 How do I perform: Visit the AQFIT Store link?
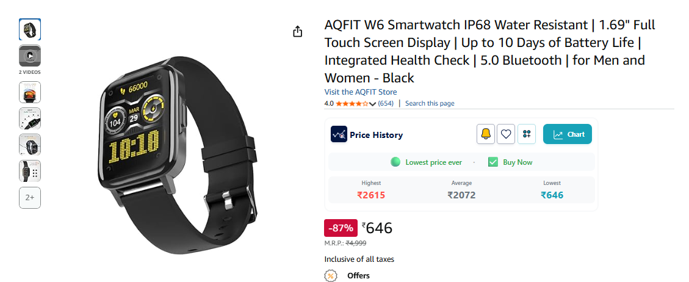(361, 92)
